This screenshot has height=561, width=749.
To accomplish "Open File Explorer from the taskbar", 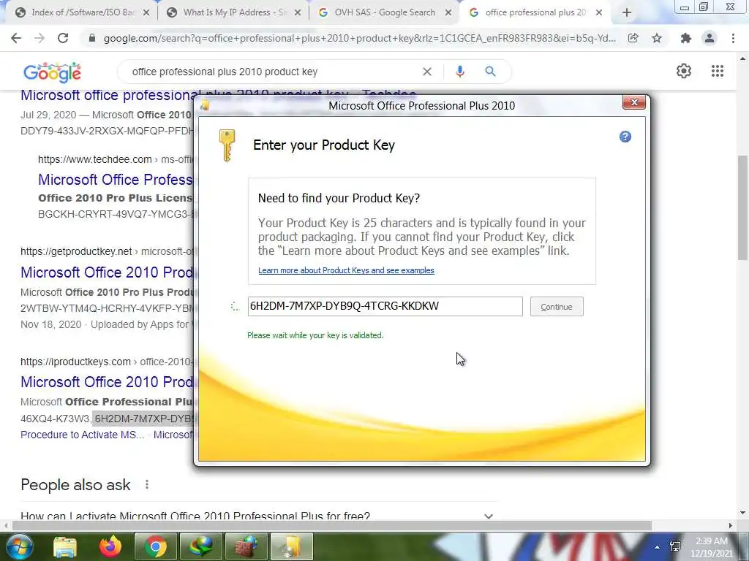I will tap(65, 546).
